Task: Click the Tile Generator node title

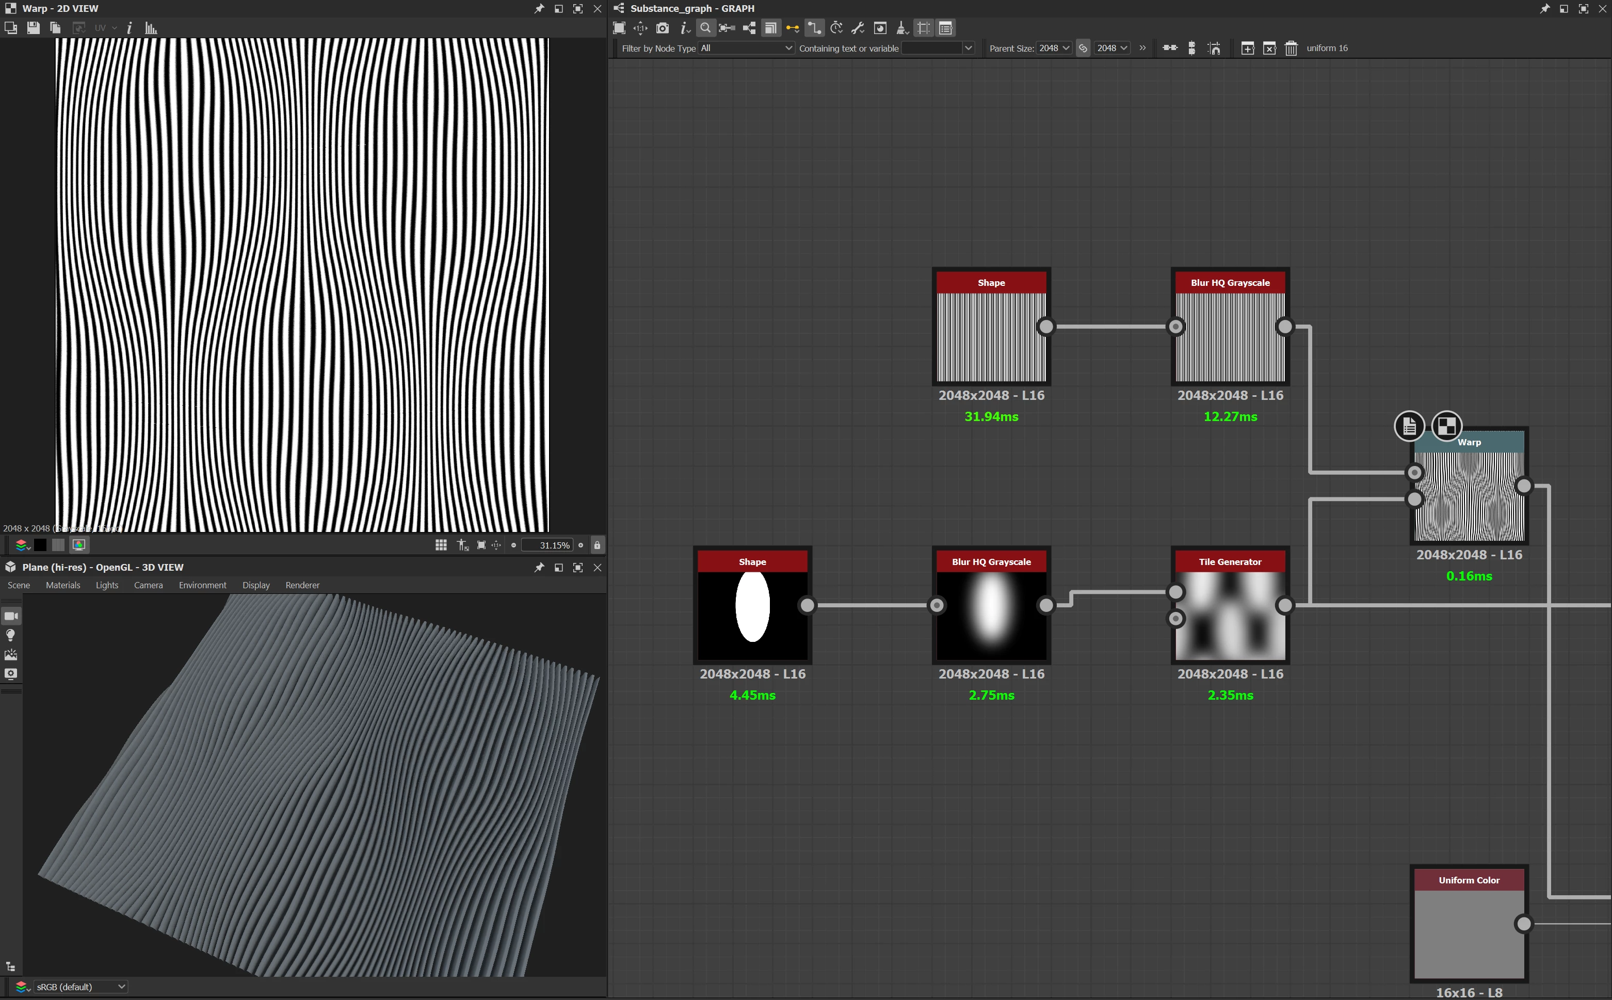Action: pyautogui.click(x=1230, y=561)
